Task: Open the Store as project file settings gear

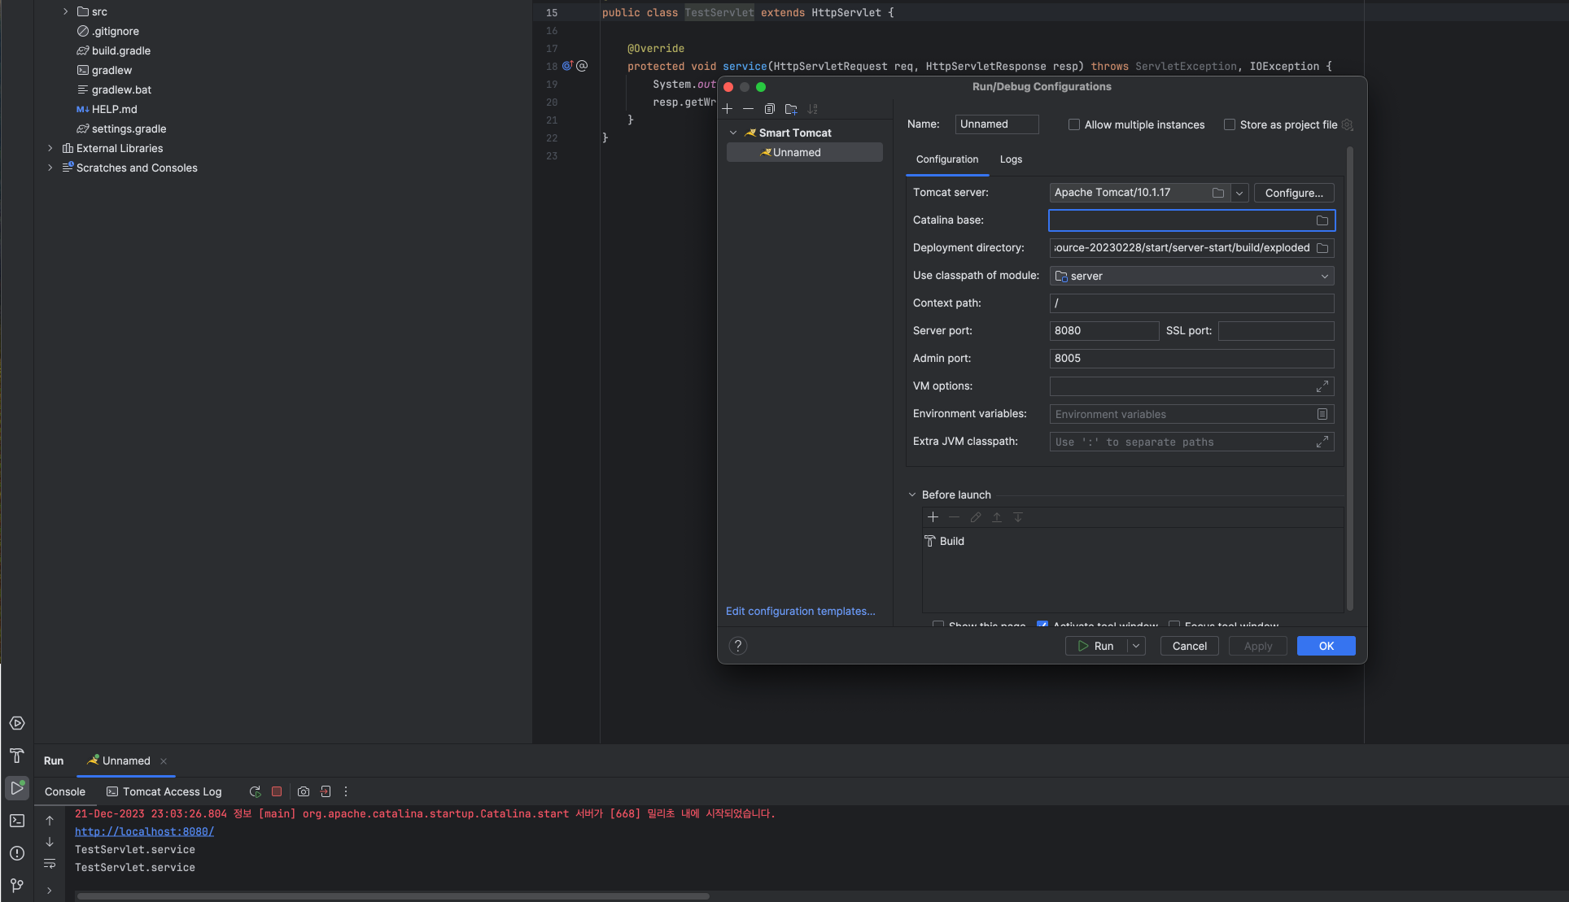Action: 1347,124
